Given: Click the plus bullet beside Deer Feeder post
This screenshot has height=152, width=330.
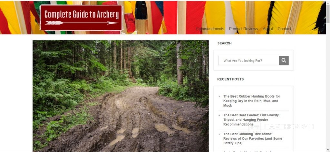Looking at the screenshot, I should pos(219,115).
